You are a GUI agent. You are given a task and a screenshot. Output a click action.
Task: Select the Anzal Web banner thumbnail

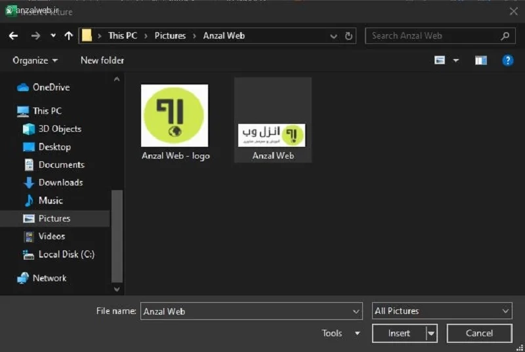(x=272, y=136)
